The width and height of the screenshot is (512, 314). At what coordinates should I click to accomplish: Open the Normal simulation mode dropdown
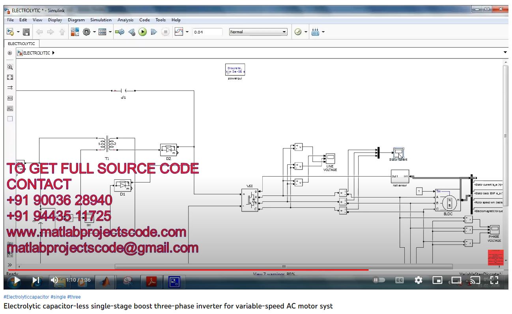coord(258,32)
